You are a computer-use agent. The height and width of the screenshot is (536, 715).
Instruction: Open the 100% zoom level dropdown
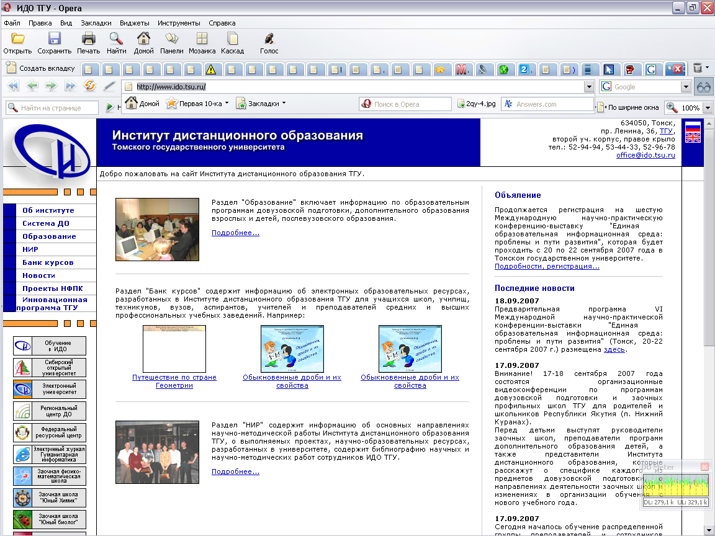pos(708,108)
